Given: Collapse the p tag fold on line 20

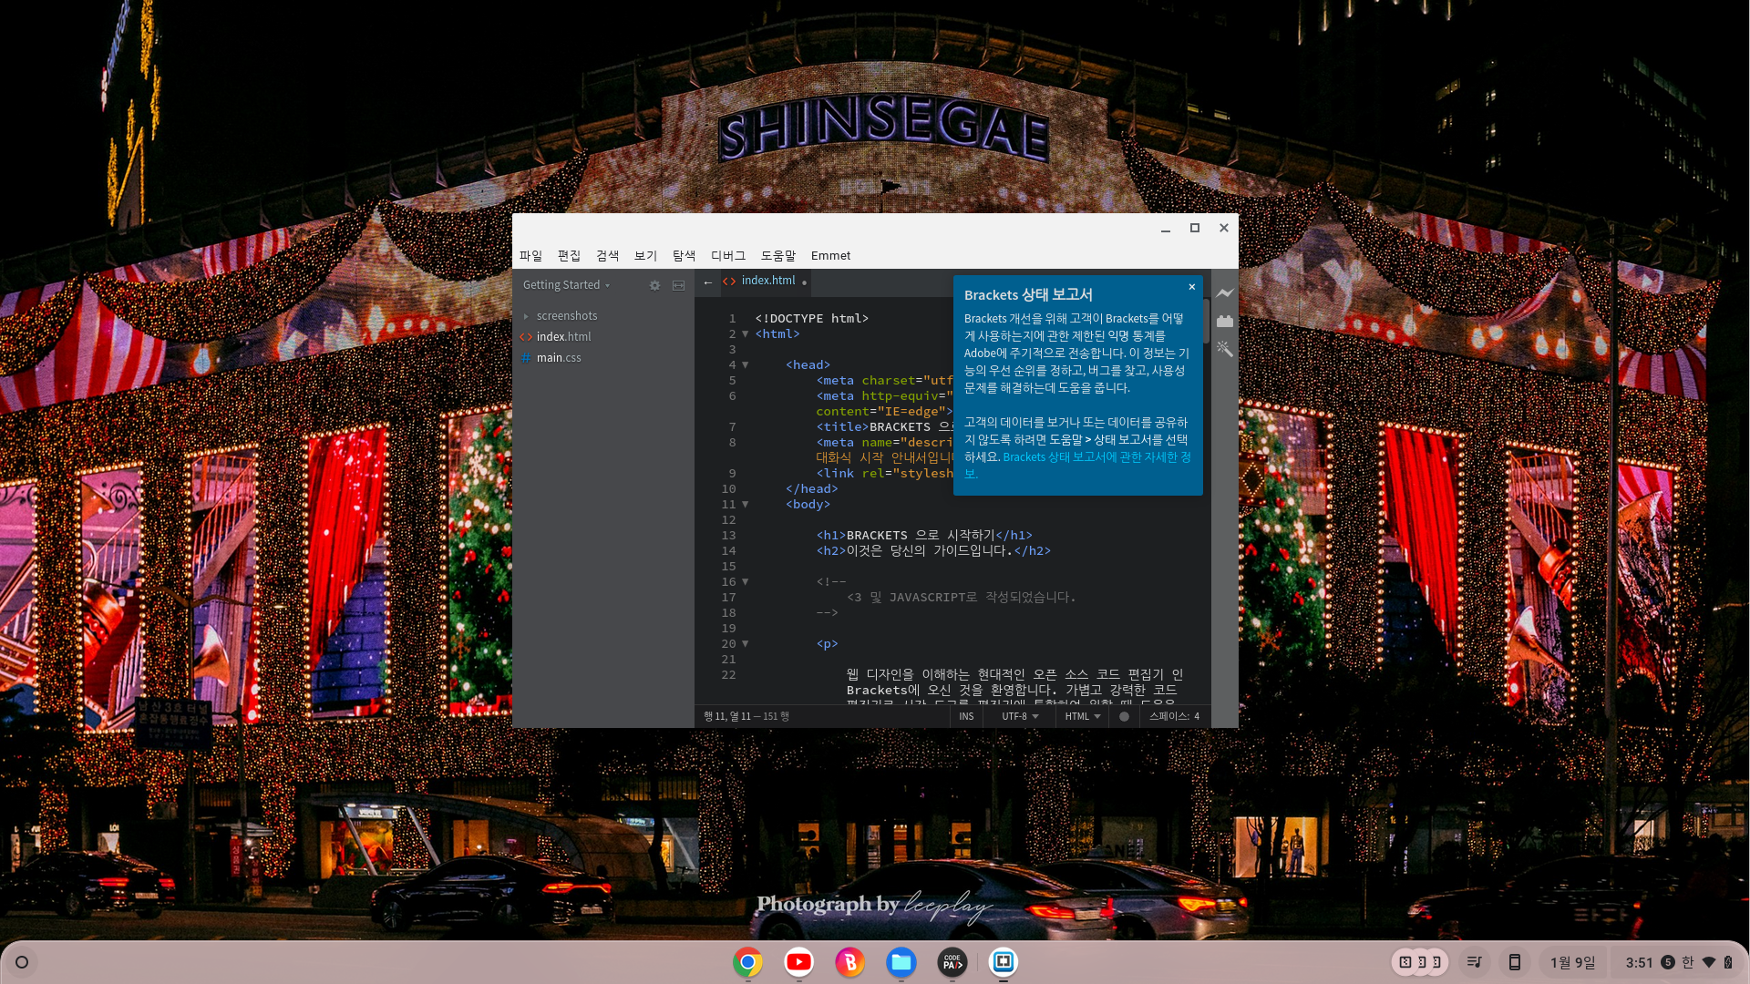Looking at the screenshot, I should coord(745,644).
